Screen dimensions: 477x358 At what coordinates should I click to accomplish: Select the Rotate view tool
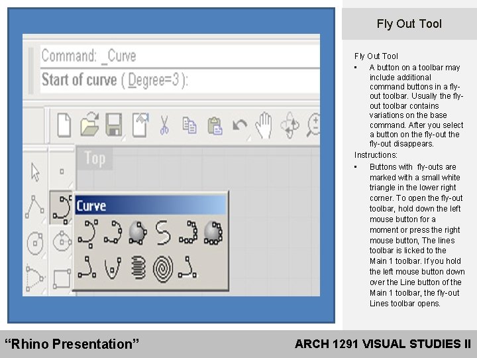click(x=290, y=125)
